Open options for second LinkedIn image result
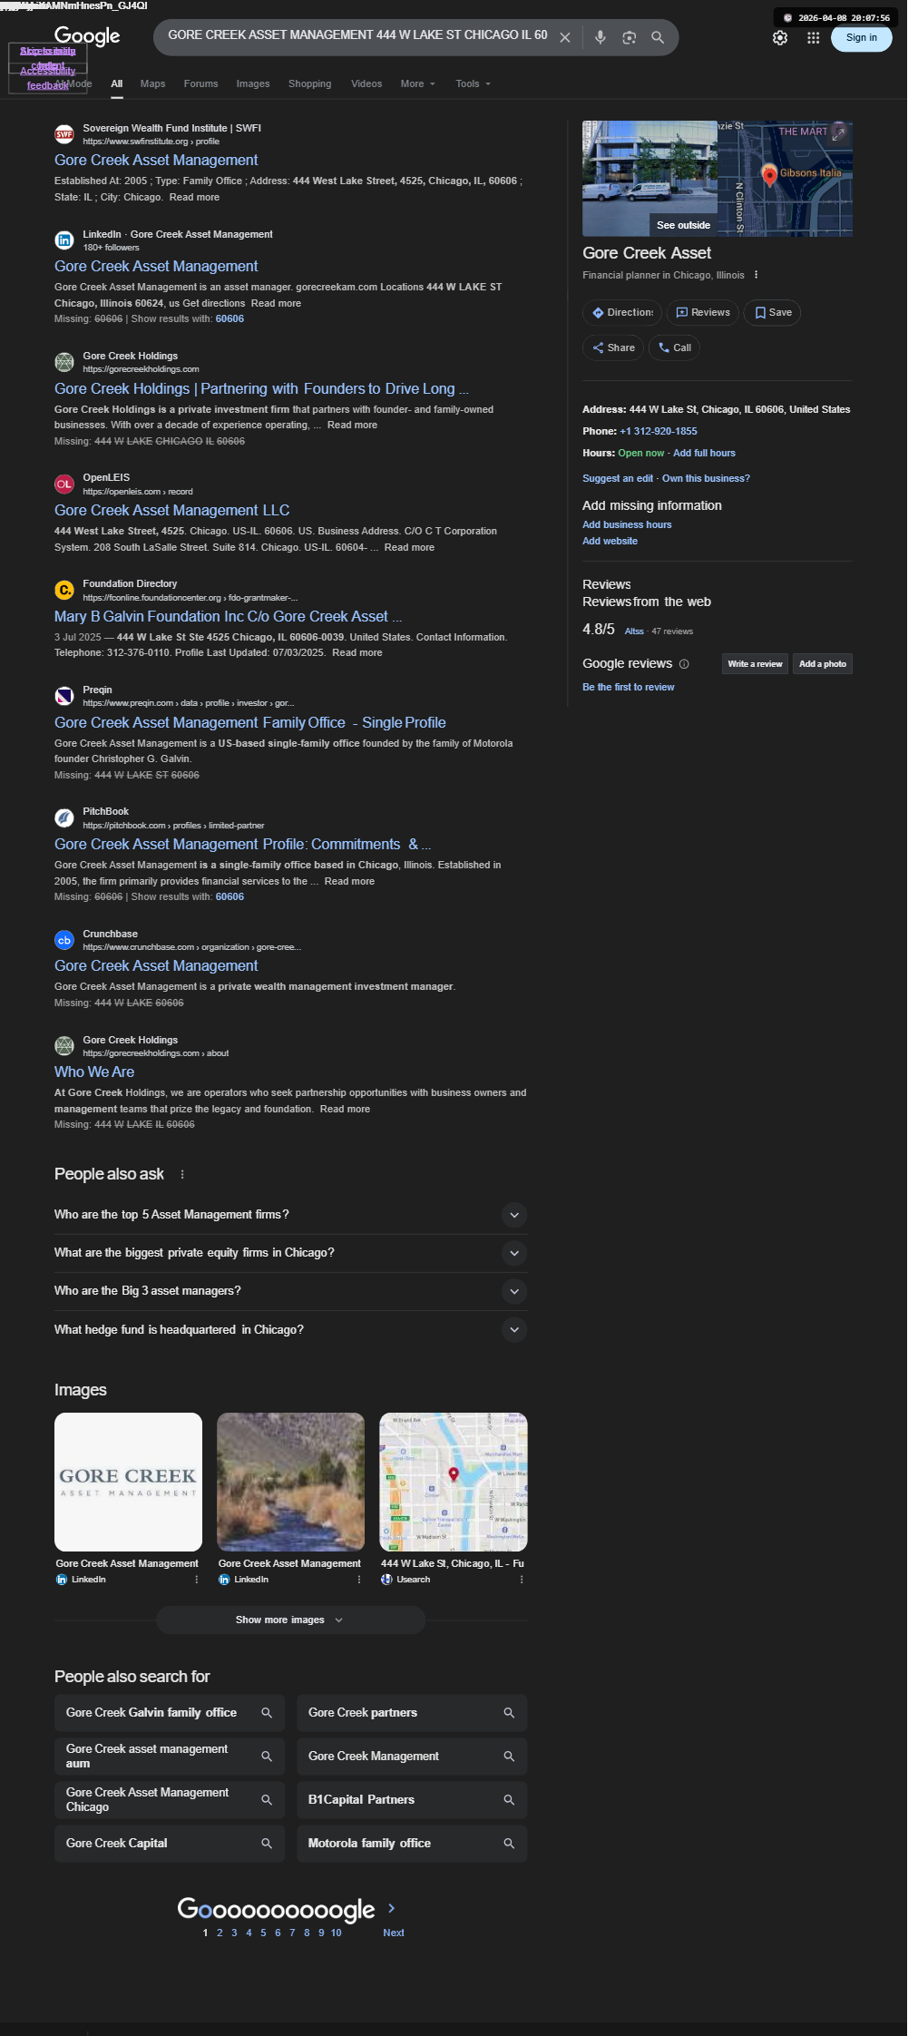 click(x=359, y=1580)
